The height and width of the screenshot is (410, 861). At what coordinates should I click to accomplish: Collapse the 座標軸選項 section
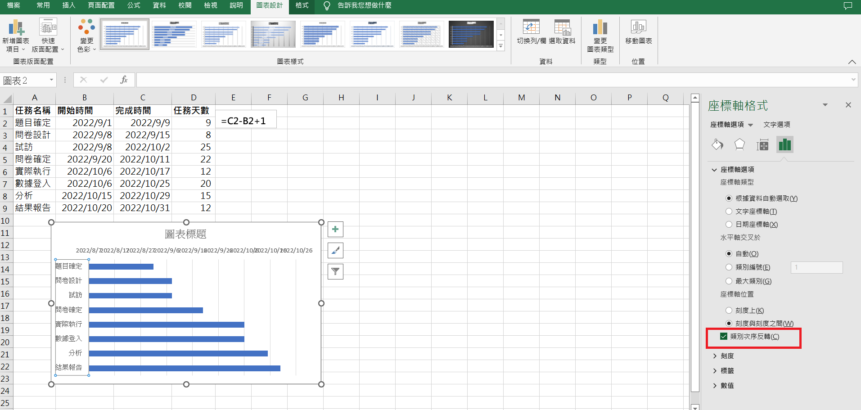tap(714, 170)
